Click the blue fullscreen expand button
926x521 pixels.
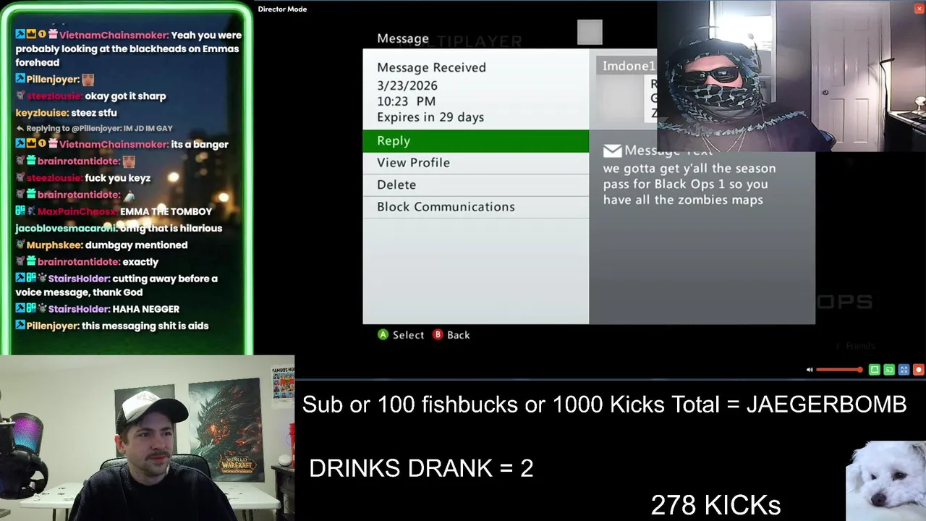click(904, 370)
